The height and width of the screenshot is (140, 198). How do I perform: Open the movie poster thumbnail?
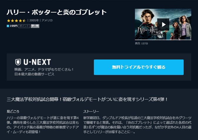163,24
